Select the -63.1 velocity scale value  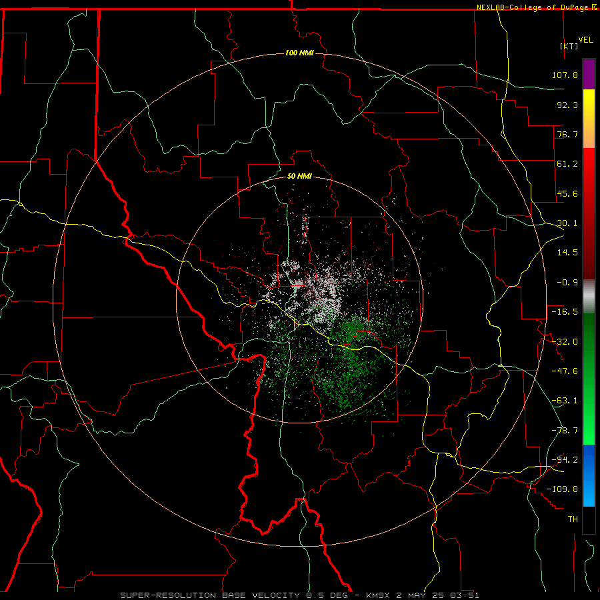click(x=565, y=401)
